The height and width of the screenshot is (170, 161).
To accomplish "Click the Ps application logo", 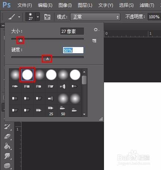I will click(x=7, y=5).
